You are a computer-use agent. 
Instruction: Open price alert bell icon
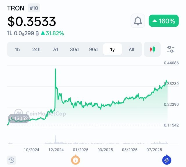[138, 21]
